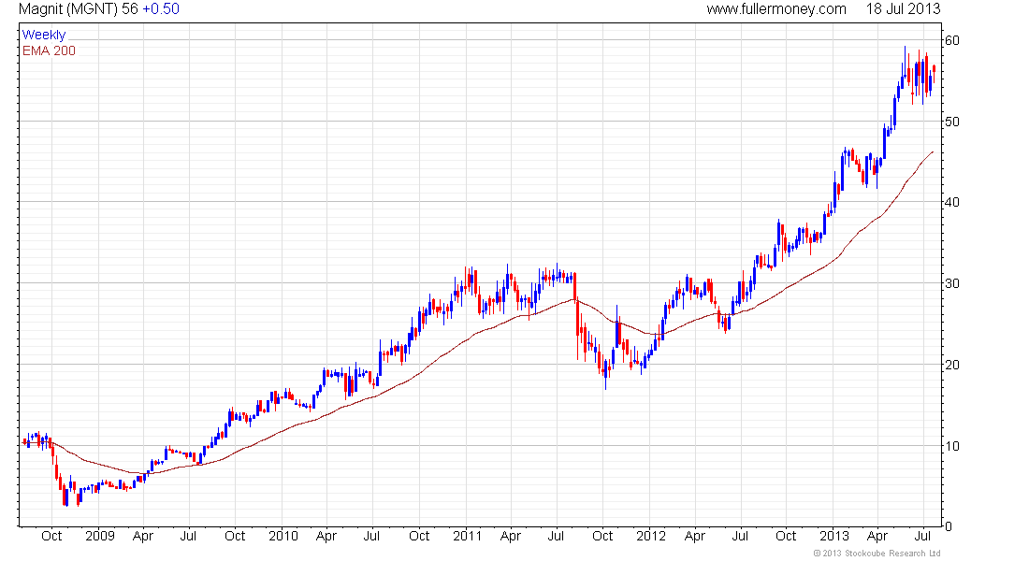Select the 'Weekly' interval label
Screen dimensions: 1029x561
(44, 35)
